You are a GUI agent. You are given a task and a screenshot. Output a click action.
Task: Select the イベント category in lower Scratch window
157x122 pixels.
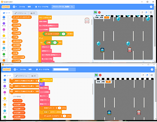click(5, 99)
